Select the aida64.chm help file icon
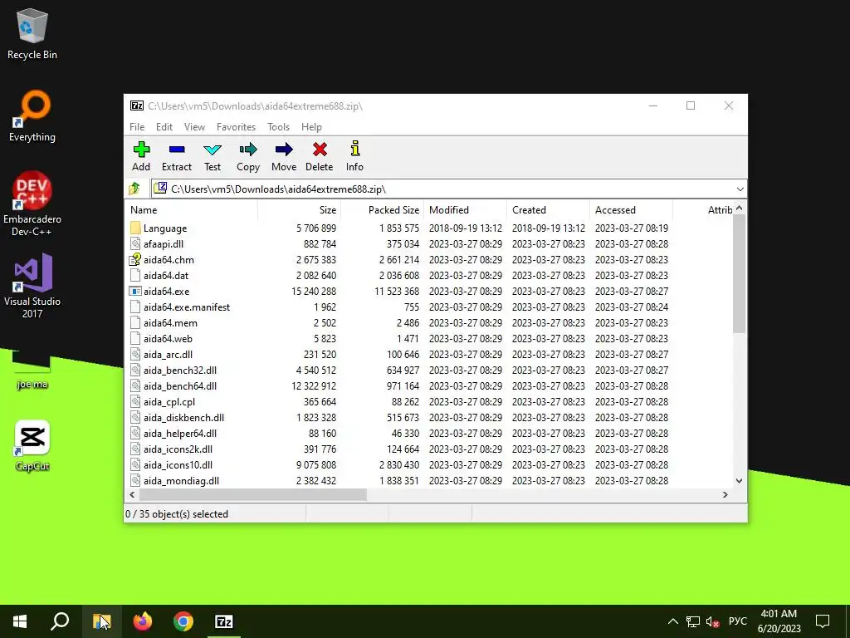 (x=135, y=259)
